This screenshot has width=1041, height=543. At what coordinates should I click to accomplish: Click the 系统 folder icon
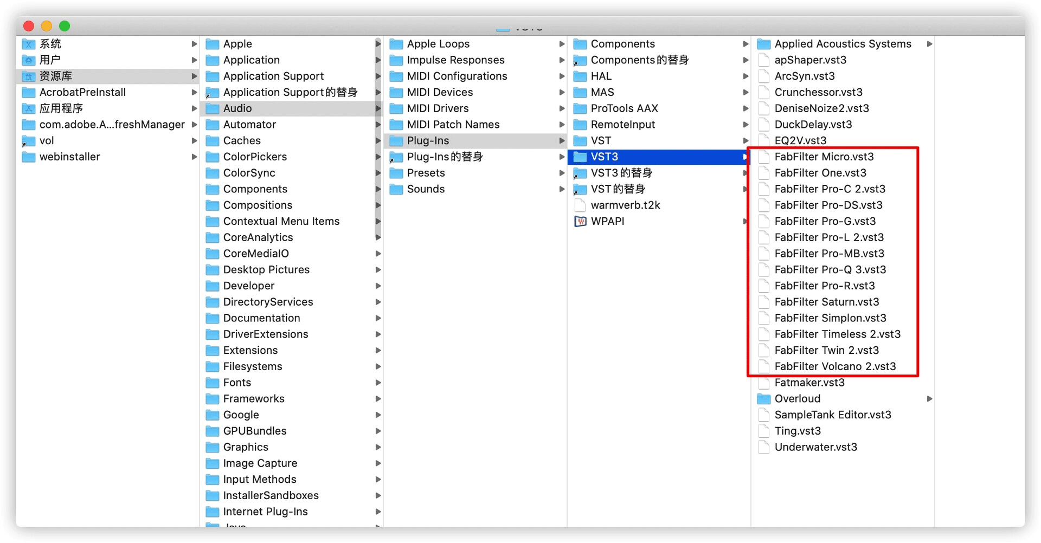(29, 44)
